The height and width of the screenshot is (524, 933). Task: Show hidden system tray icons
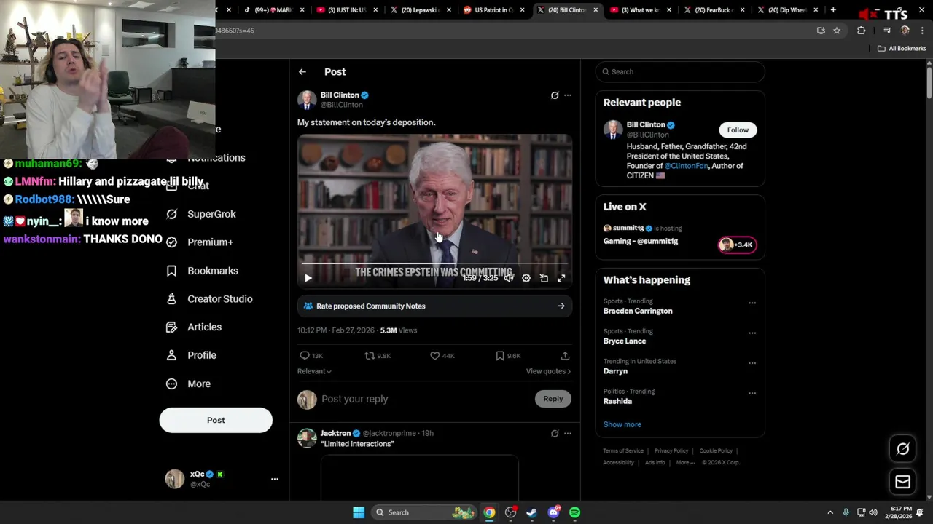click(829, 512)
